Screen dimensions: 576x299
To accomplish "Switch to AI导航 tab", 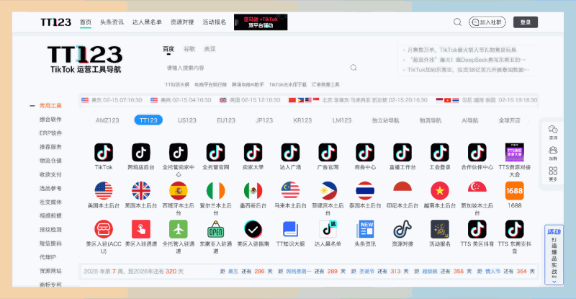I will click(x=470, y=120).
